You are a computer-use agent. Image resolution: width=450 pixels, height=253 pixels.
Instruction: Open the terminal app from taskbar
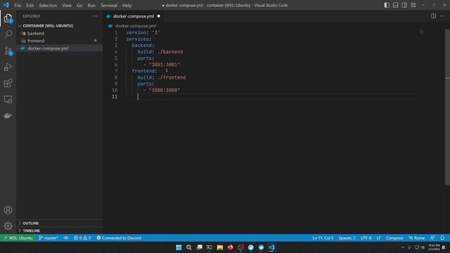pyautogui.click(x=210, y=247)
